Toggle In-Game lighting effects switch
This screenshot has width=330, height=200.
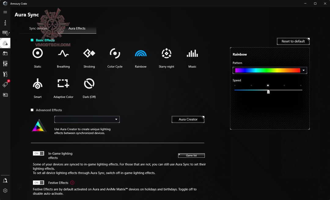point(38,153)
